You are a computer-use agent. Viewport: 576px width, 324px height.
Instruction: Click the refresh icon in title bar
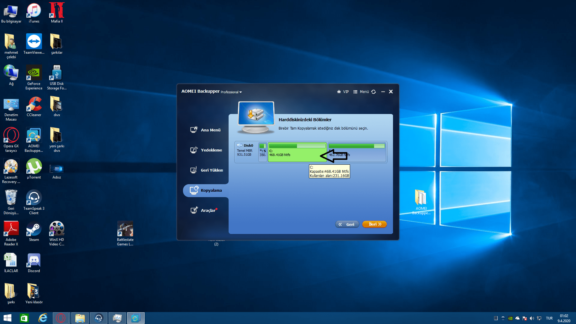click(x=373, y=92)
